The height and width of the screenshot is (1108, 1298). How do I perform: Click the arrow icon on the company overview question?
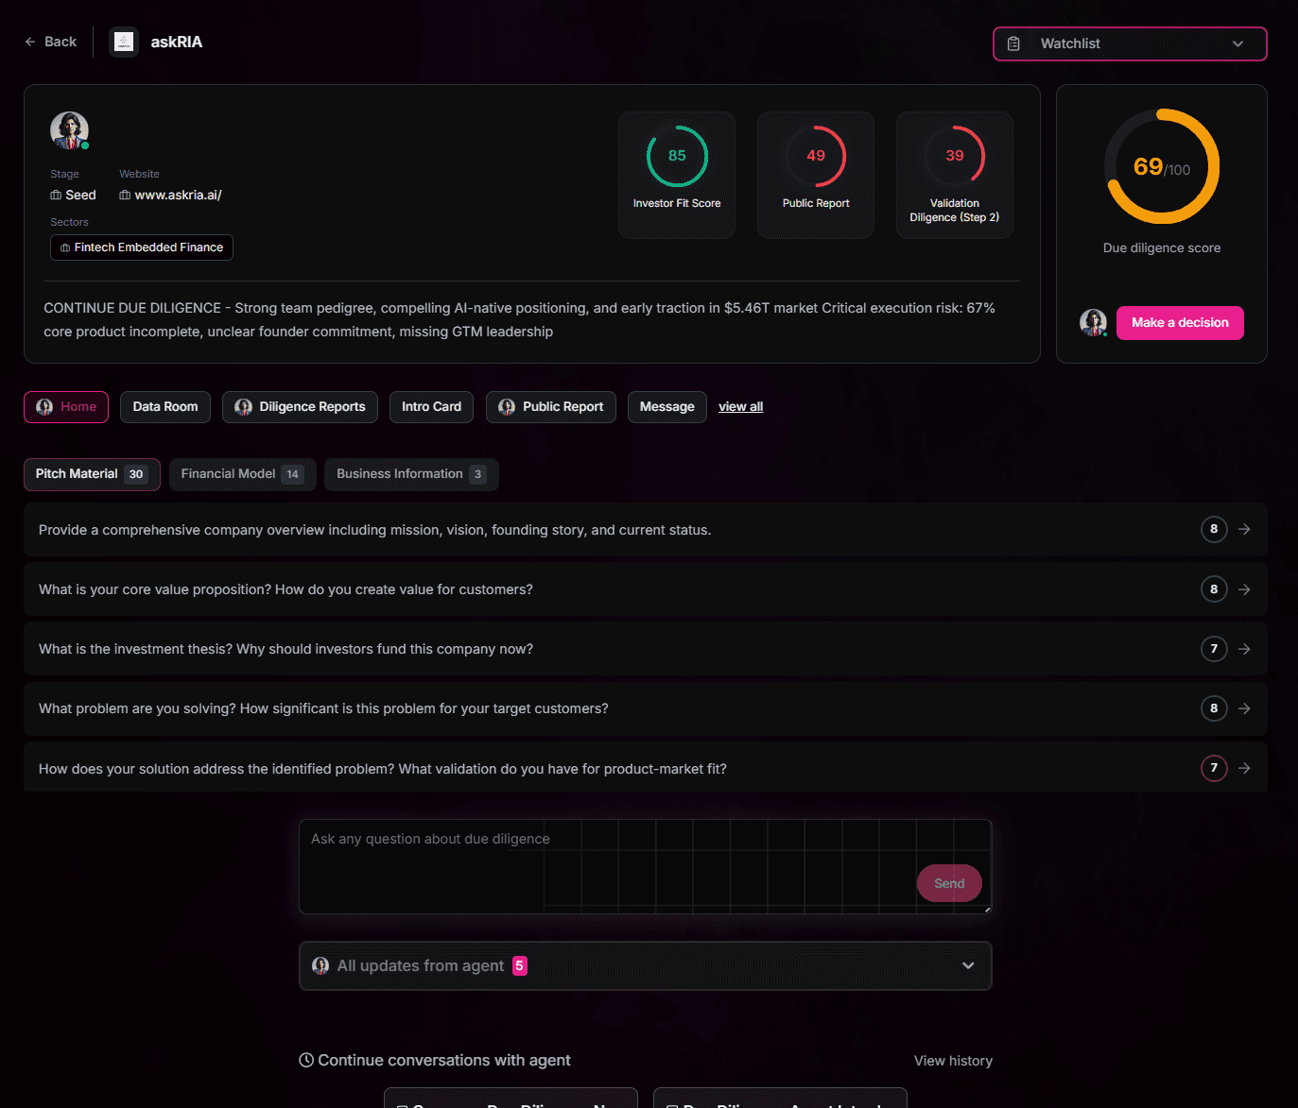[1244, 529]
